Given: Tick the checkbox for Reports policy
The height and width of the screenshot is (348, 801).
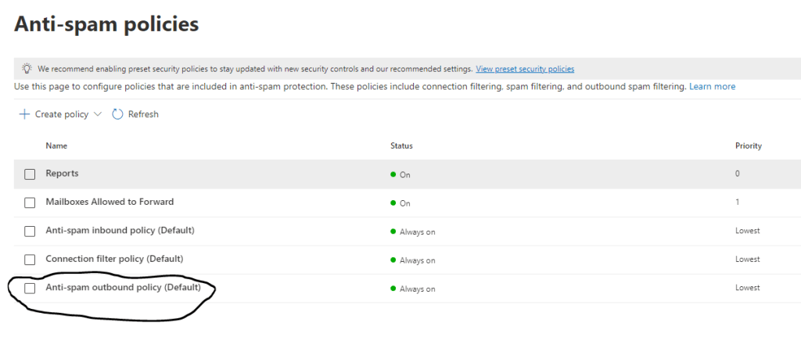Looking at the screenshot, I should click(x=30, y=174).
